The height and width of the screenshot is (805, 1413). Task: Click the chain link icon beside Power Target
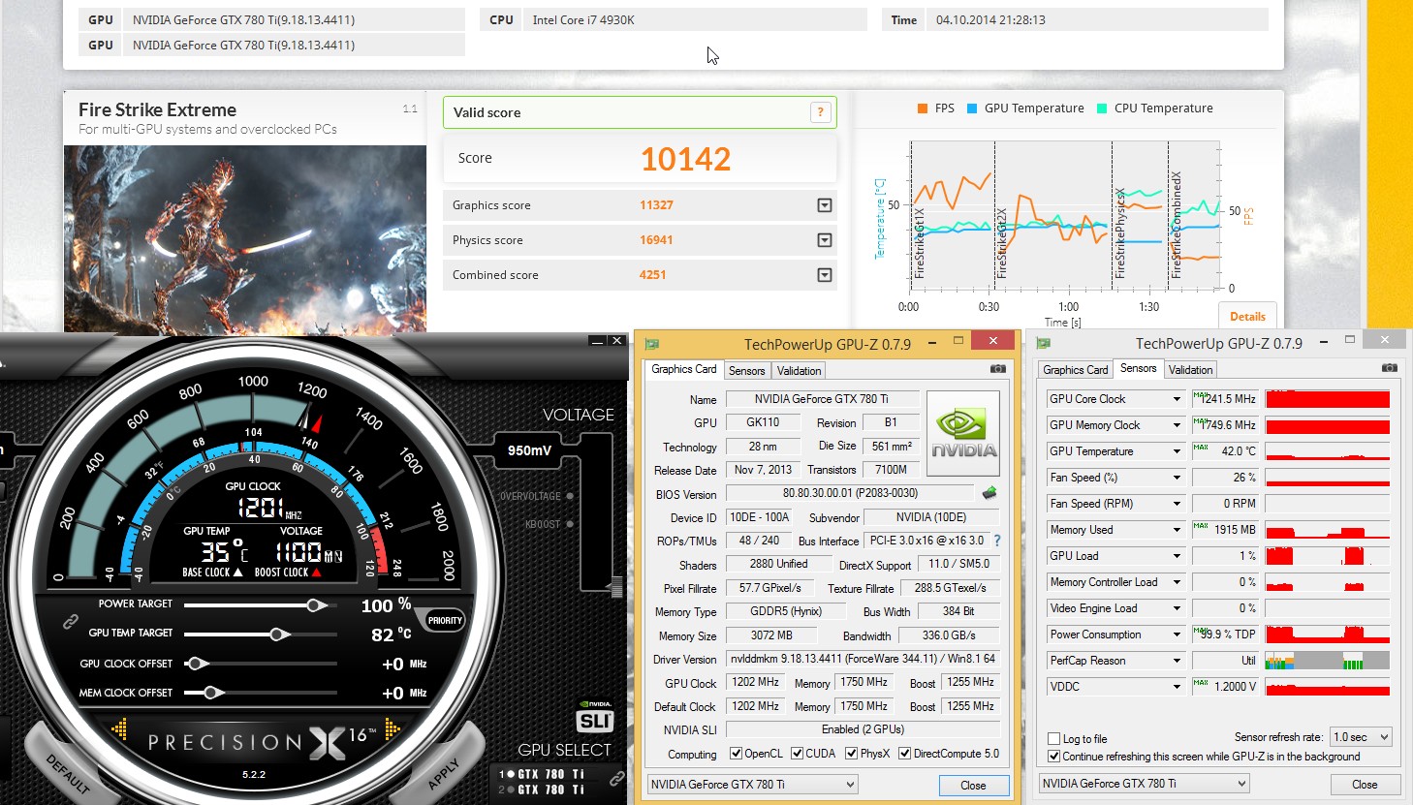point(70,622)
